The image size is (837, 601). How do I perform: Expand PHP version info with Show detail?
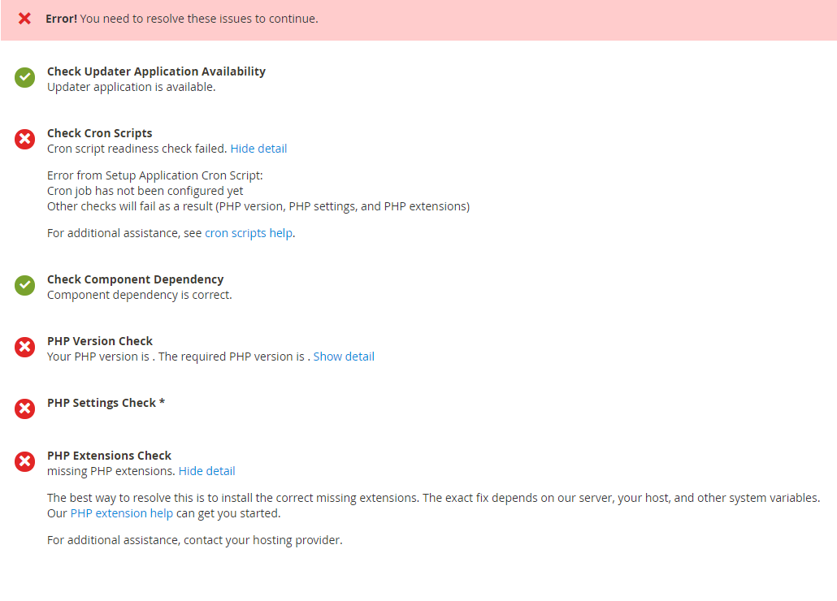pyautogui.click(x=344, y=357)
